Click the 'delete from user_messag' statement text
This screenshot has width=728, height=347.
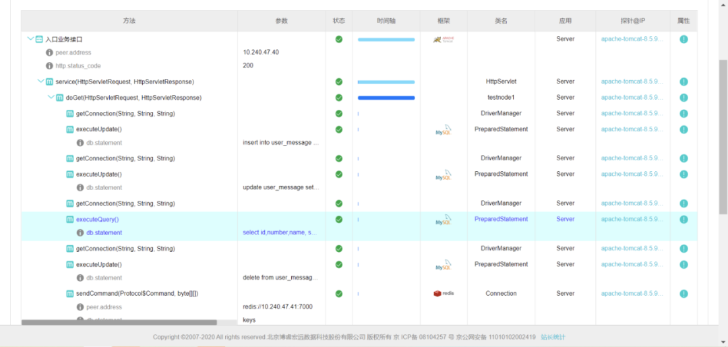coord(280,278)
